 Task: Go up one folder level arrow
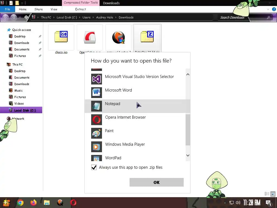pyautogui.click(x=26, y=17)
